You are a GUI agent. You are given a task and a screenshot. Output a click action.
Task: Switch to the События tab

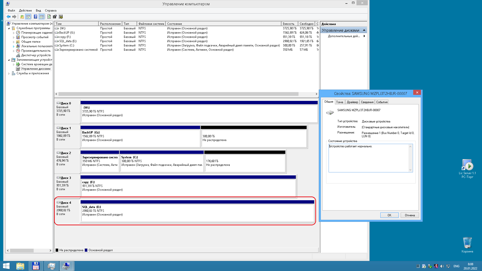pos(382,102)
